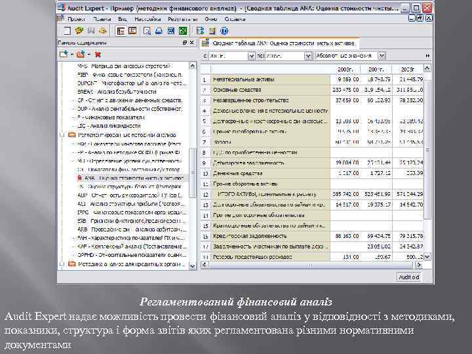Click the table's horizontal scroll-right arrow
This screenshot has width=472, height=354.
(x=418, y=265)
